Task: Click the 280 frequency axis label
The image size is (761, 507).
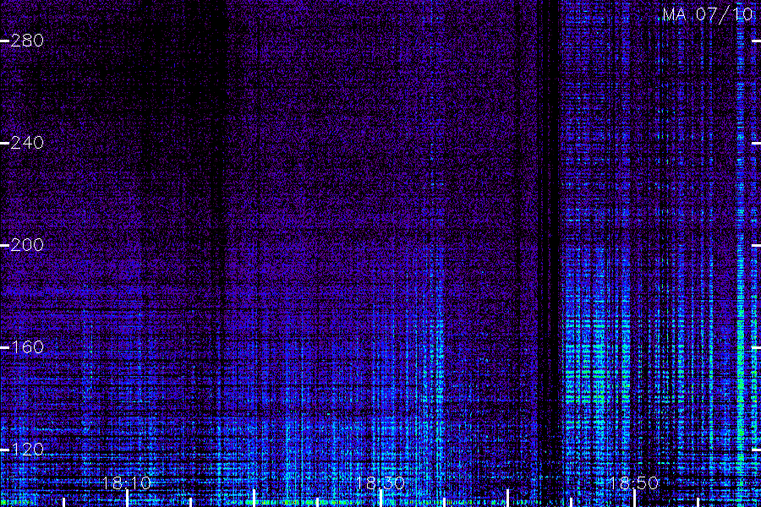Action: tap(27, 41)
